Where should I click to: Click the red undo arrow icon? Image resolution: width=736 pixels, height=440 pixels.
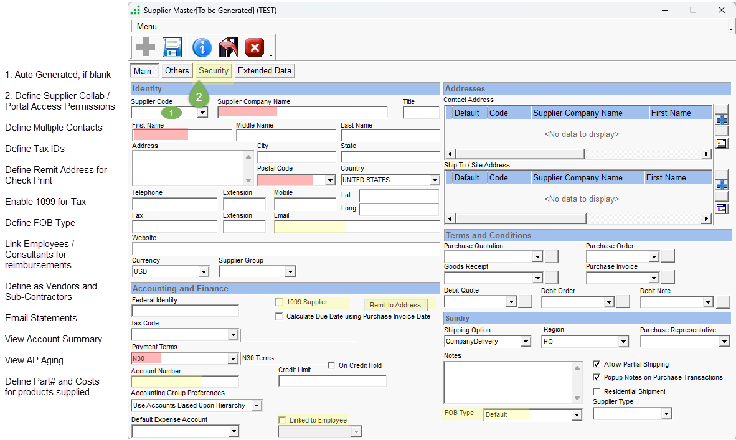229,47
